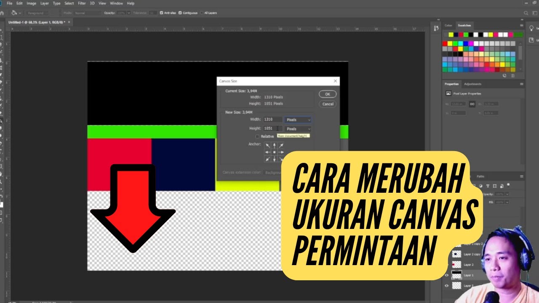Open the Select menu
This screenshot has width=539, height=303.
point(69,3)
